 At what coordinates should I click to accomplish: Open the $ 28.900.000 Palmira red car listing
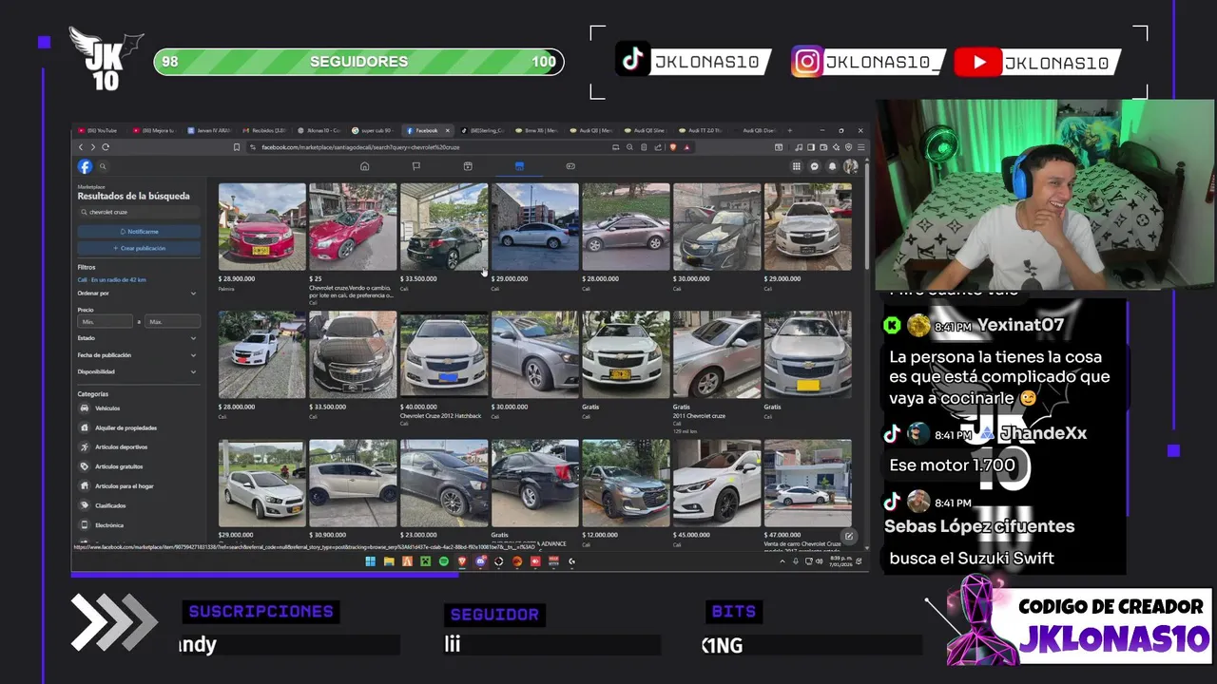[x=262, y=227]
